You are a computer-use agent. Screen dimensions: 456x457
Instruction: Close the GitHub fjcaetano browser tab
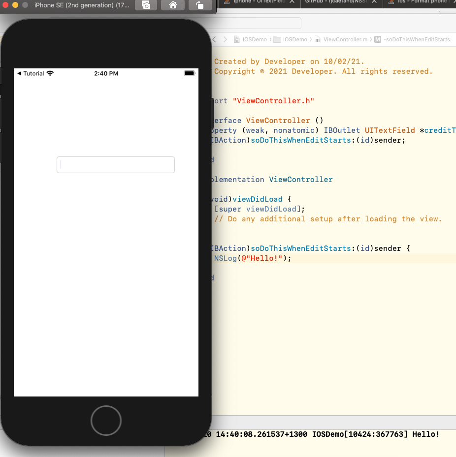[x=374, y=1]
